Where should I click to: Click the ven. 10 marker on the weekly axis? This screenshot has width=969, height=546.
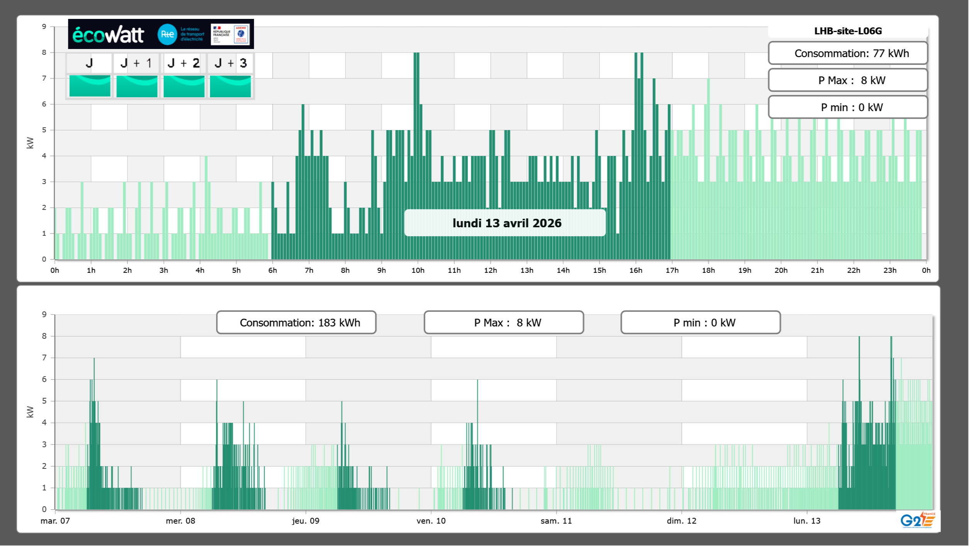click(x=431, y=521)
